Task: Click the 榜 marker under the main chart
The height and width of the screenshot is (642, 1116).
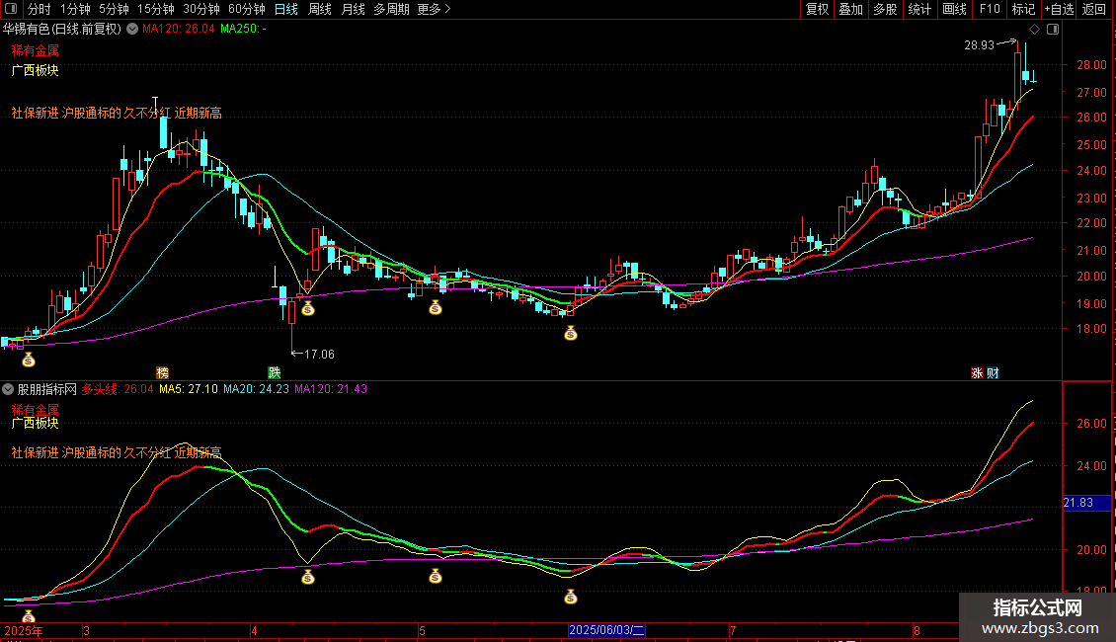Action: (x=162, y=373)
